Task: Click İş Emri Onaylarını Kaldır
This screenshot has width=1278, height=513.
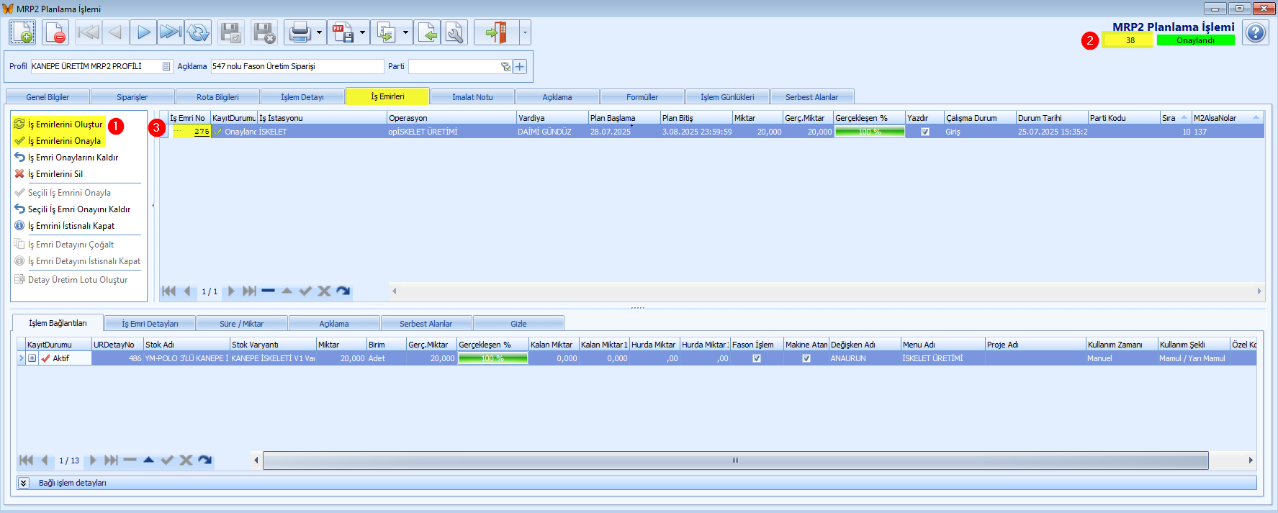Action: [73, 158]
